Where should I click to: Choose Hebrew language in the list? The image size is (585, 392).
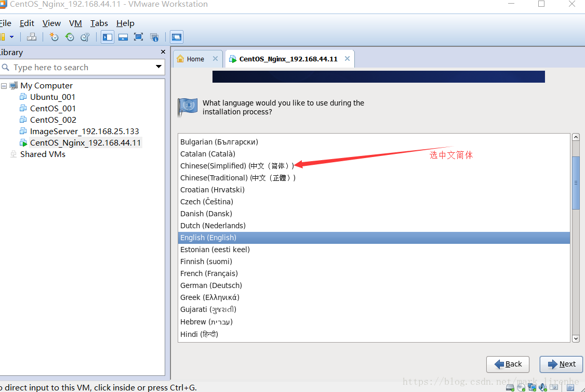coord(374,322)
